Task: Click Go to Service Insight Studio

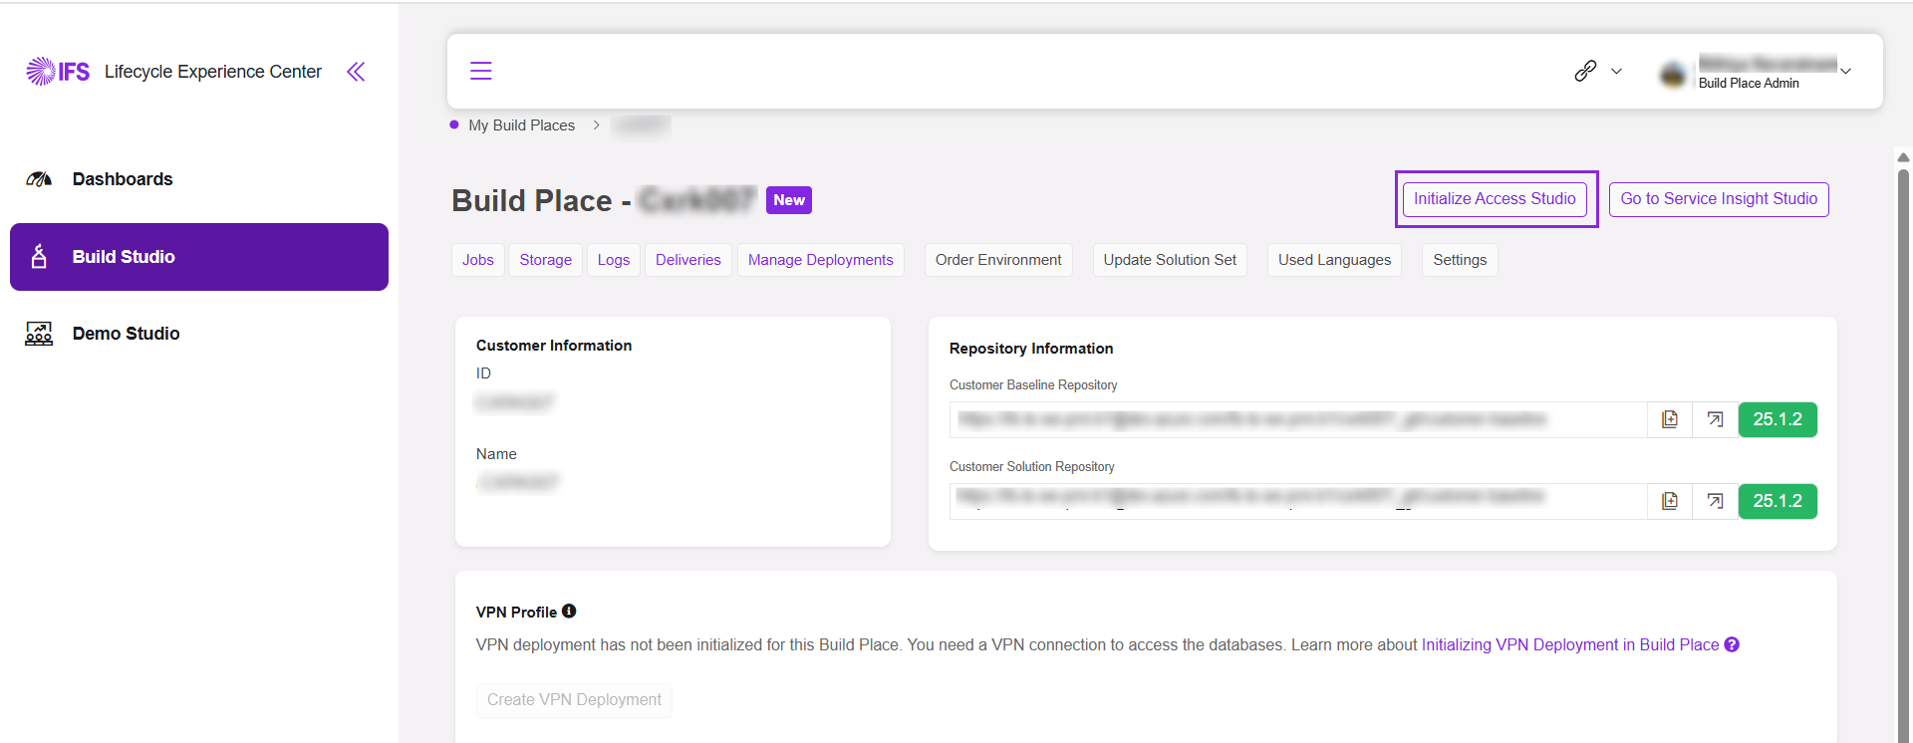Action: [x=1719, y=199]
